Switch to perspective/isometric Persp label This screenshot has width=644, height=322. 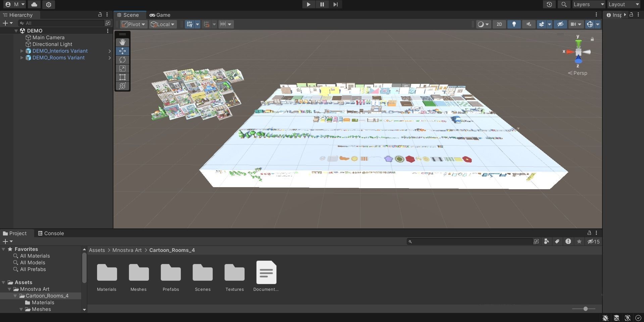coord(578,73)
